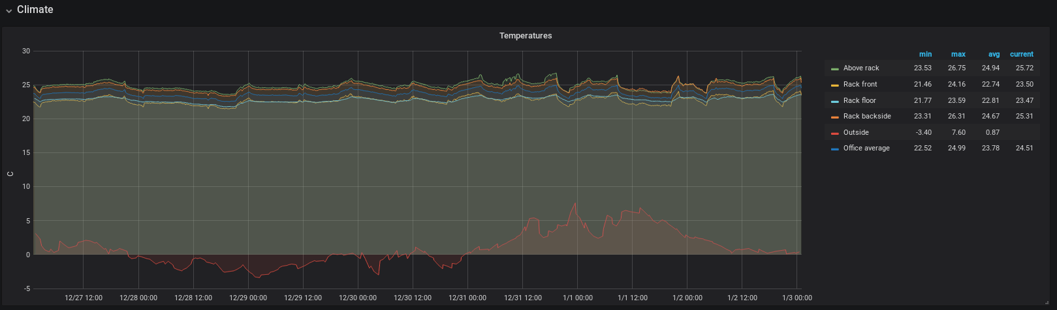Toggle the Above rack series visibility
Viewport: 1057px width, 310px height.
point(861,68)
